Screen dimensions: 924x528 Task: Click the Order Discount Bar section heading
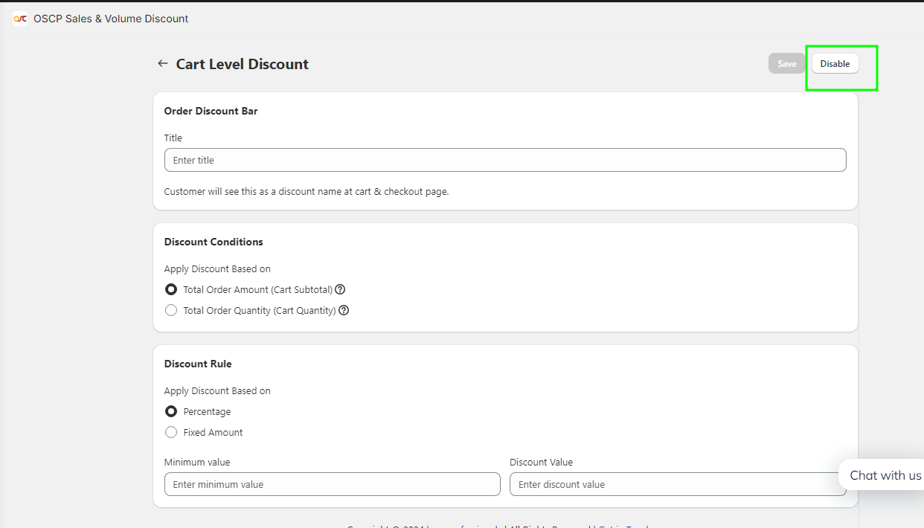click(211, 111)
